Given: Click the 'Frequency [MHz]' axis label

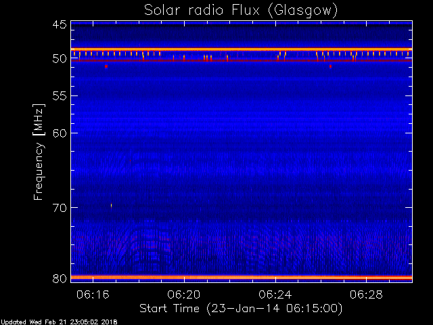Looking at the screenshot, I should [x=39, y=152].
